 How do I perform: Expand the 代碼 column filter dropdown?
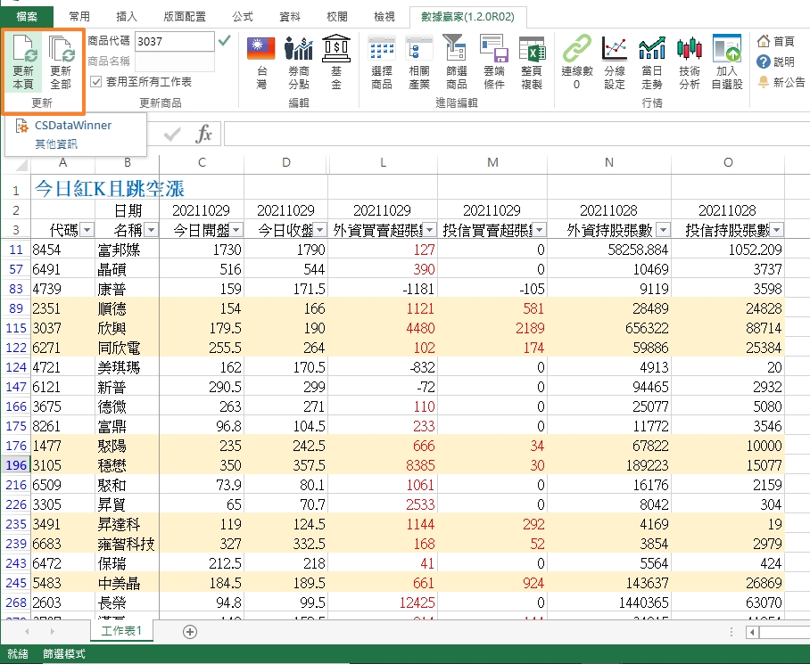pyautogui.click(x=87, y=230)
